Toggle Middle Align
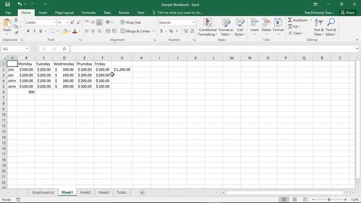 [93, 22]
